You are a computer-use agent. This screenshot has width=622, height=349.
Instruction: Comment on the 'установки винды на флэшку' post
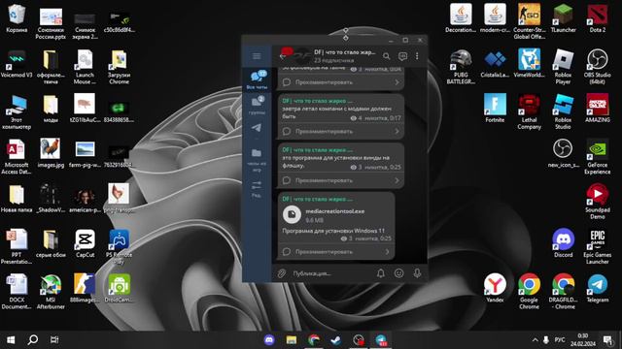tap(341, 180)
